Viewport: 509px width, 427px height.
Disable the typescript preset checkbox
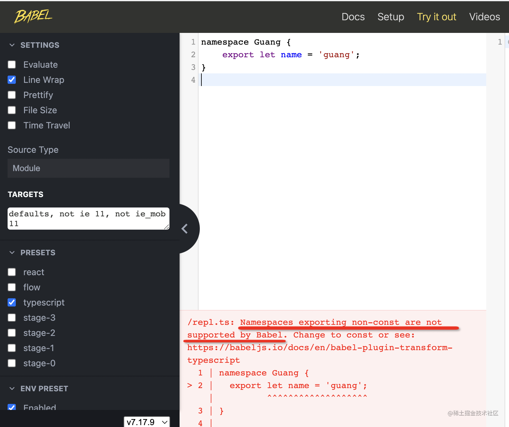pyautogui.click(x=12, y=303)
